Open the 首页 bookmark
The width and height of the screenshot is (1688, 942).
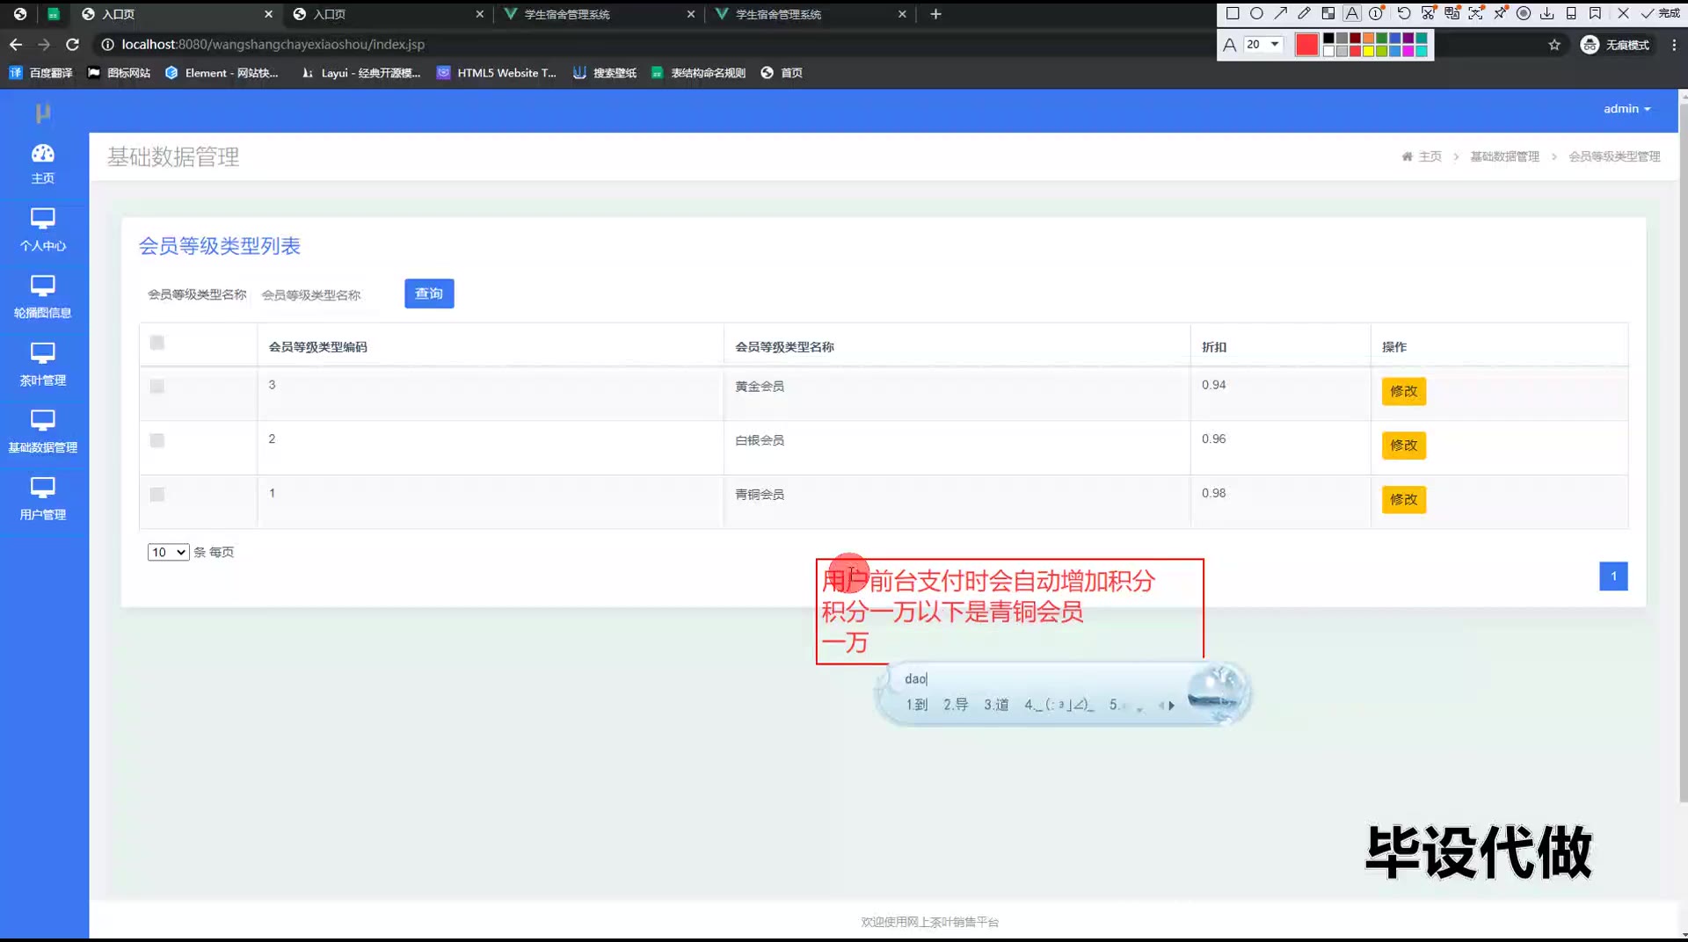pyautogui.click(x=782, y=73)
